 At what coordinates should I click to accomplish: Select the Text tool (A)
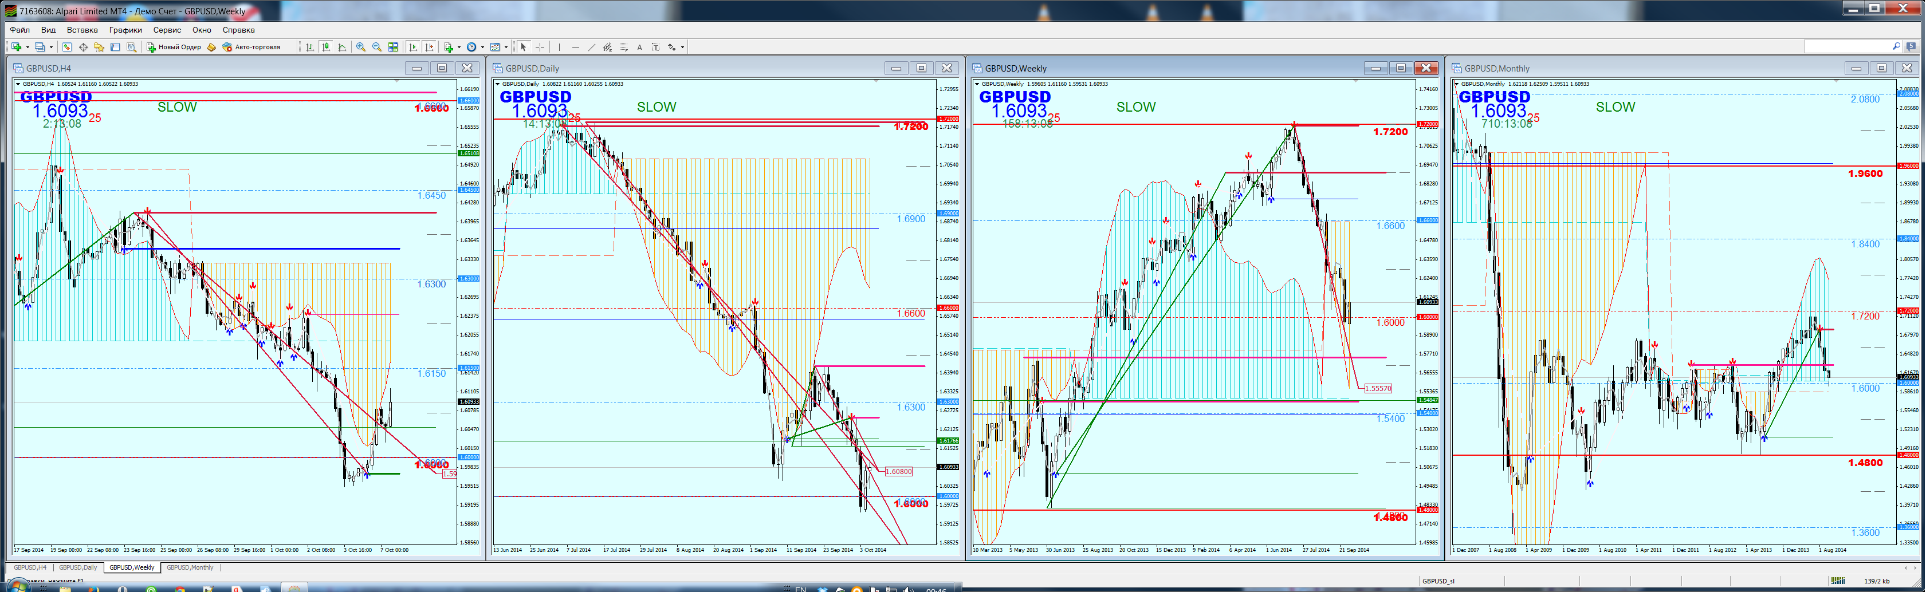tap(640, 47)
